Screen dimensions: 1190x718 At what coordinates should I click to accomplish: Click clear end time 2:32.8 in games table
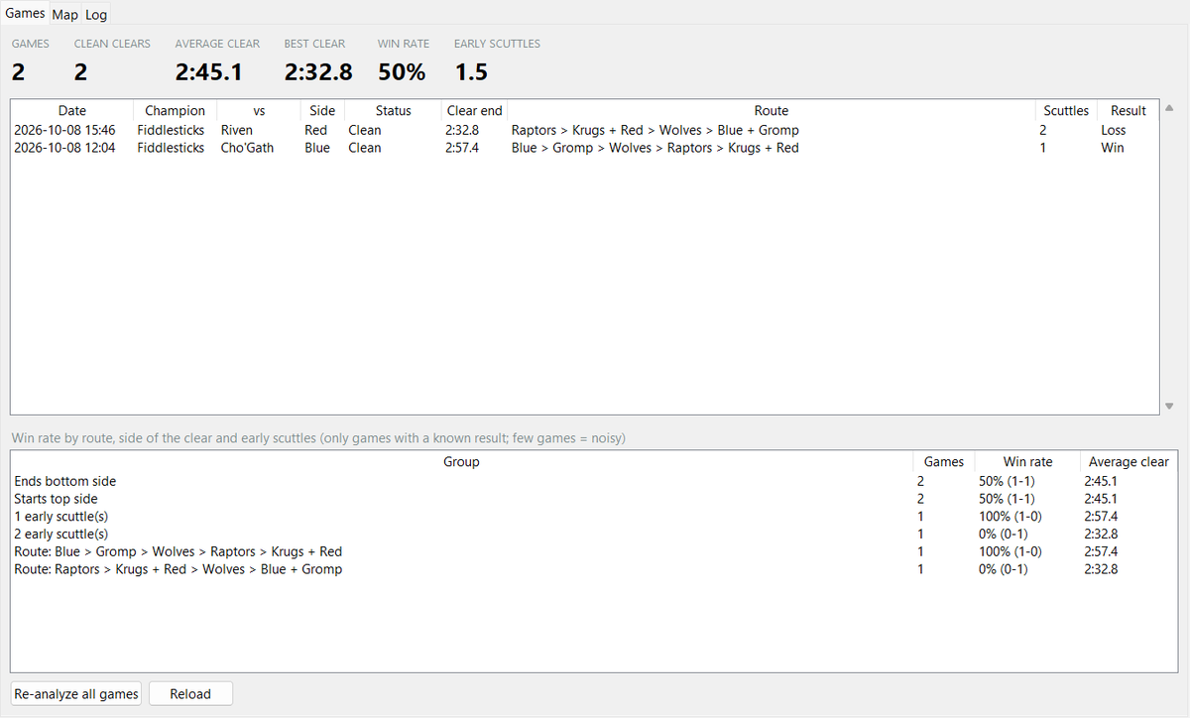[x=462, y=130]
